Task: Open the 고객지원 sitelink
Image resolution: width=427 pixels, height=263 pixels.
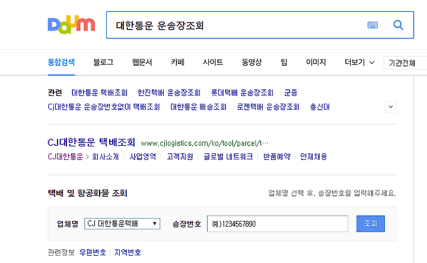Action: click(180, 156)
